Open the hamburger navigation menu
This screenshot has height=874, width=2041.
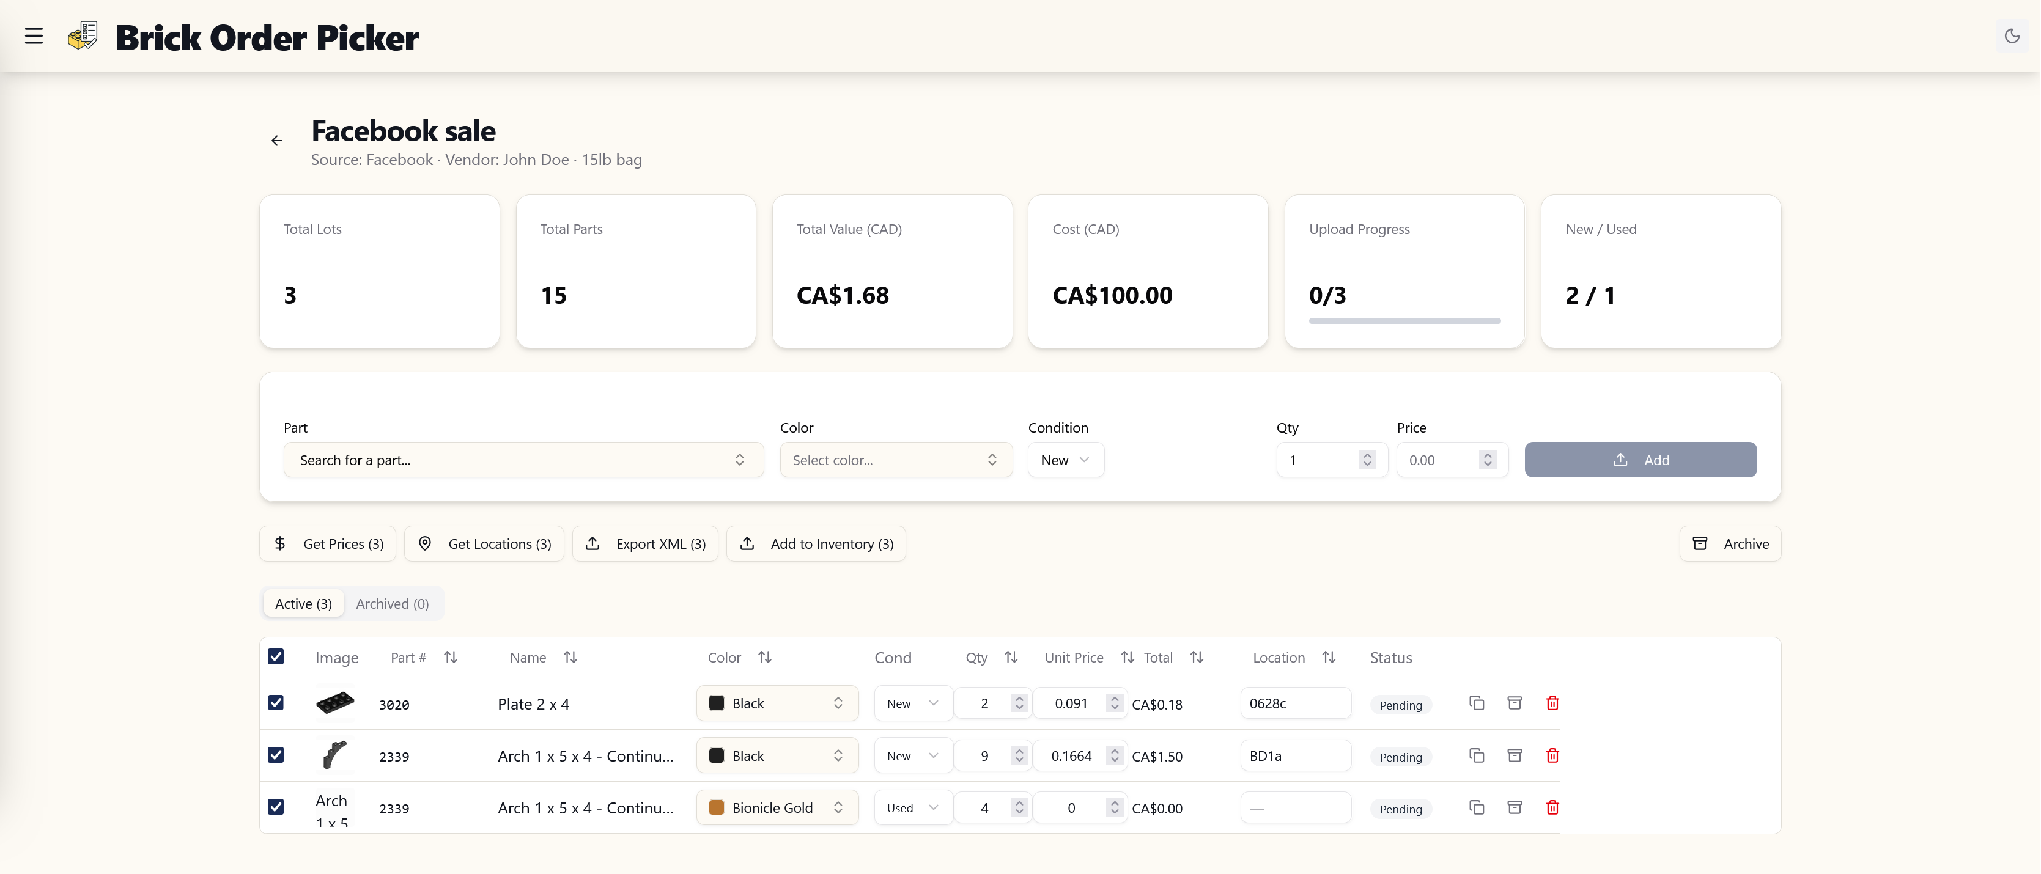point(33,35)
